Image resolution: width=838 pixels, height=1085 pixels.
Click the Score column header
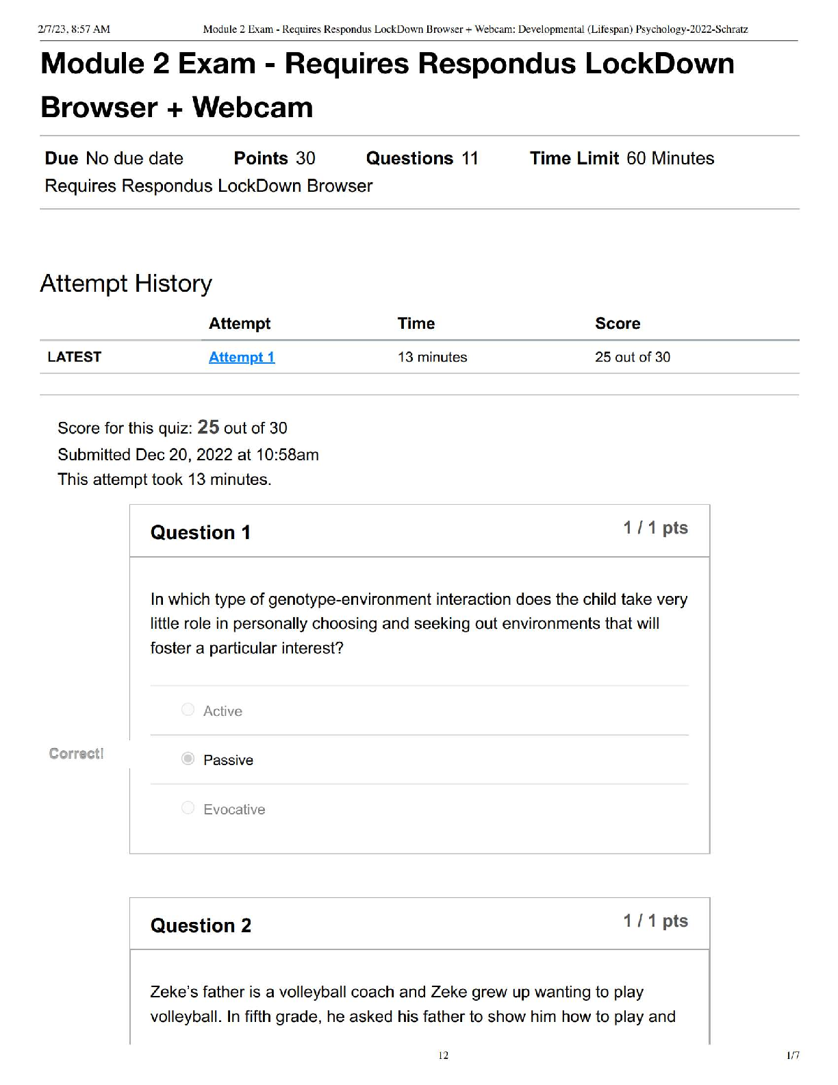[618, 323]
